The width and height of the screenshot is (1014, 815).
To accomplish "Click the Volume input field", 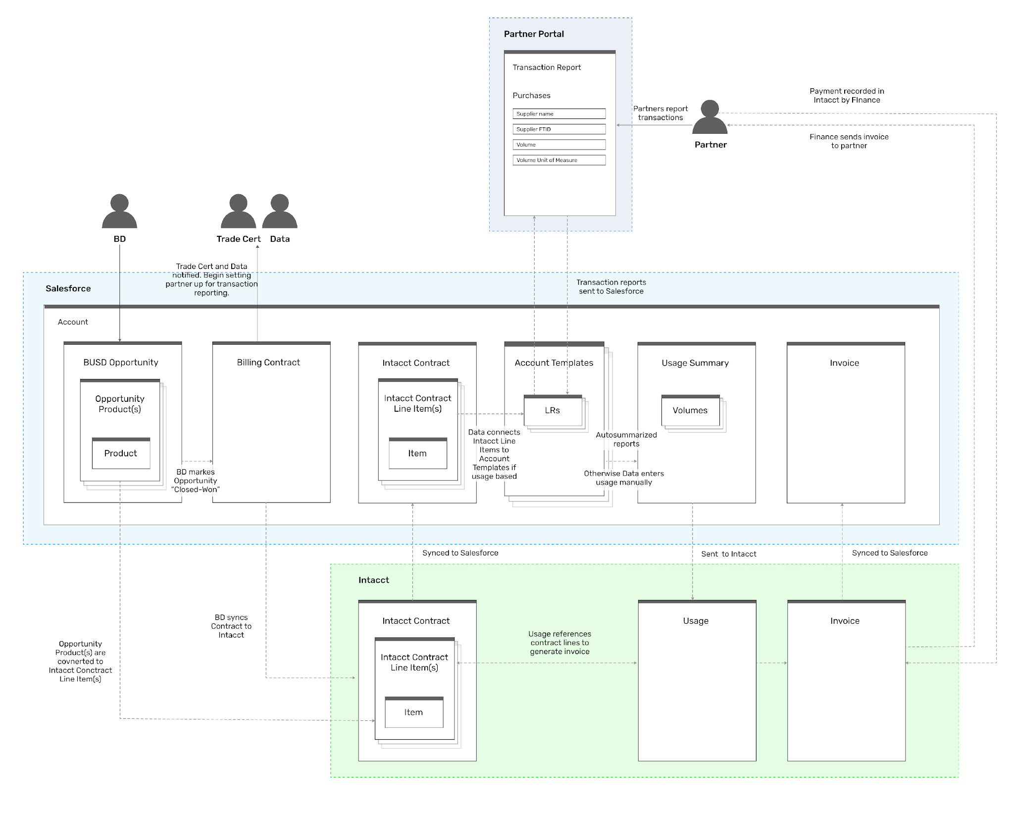I will pos(559,145).
